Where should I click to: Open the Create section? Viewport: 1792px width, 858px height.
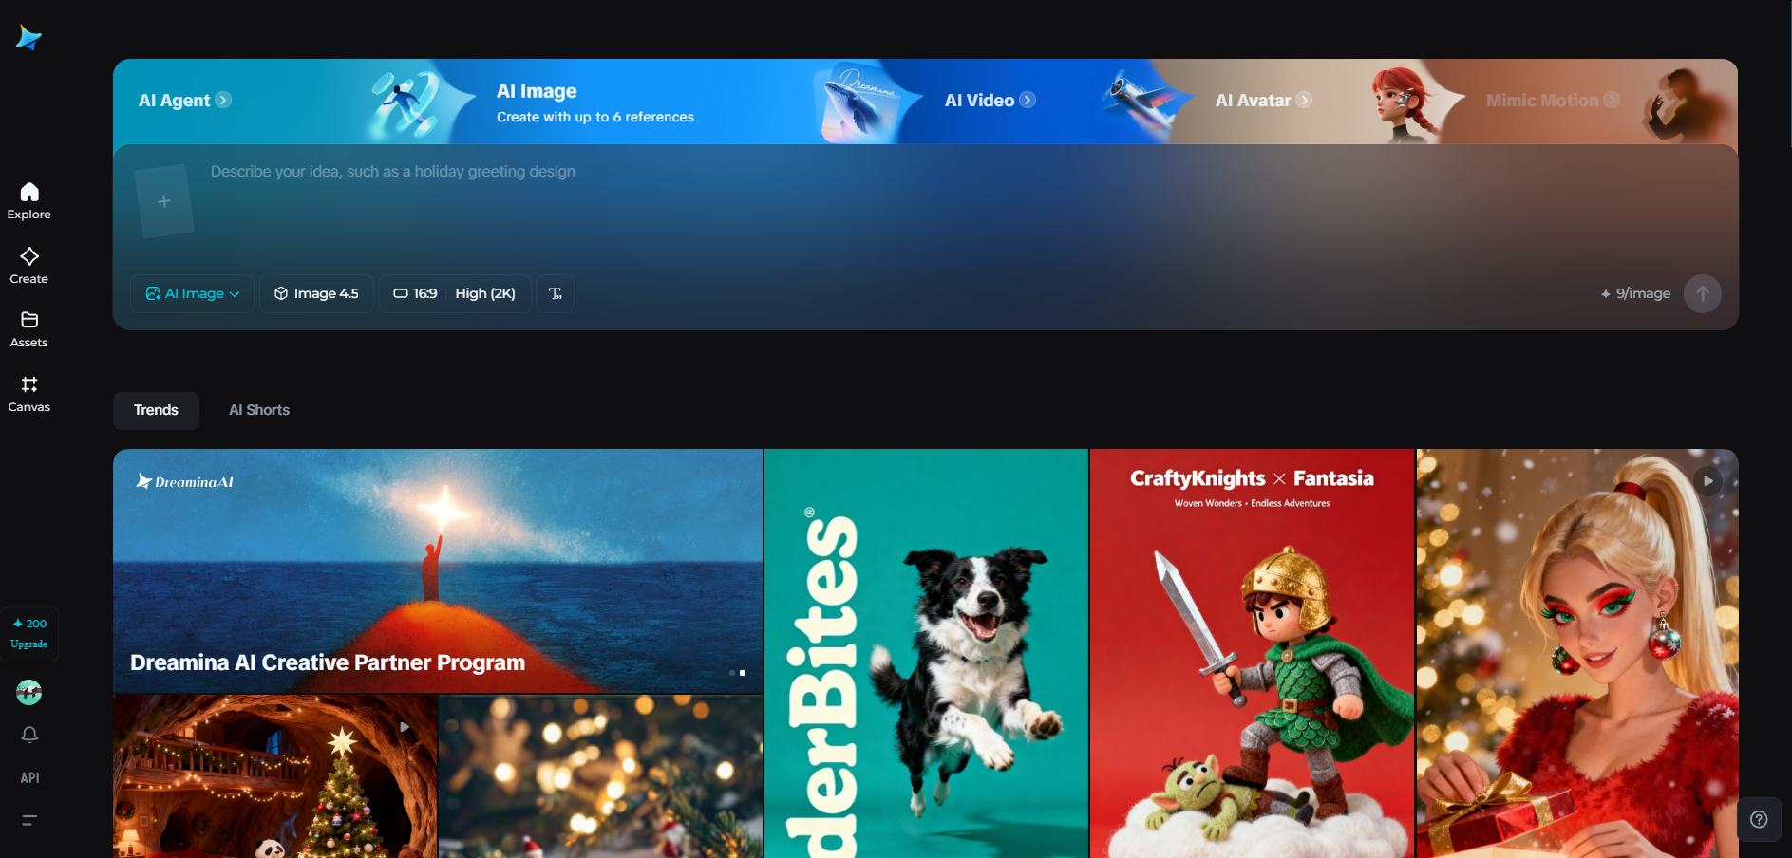tap(29, 266)
